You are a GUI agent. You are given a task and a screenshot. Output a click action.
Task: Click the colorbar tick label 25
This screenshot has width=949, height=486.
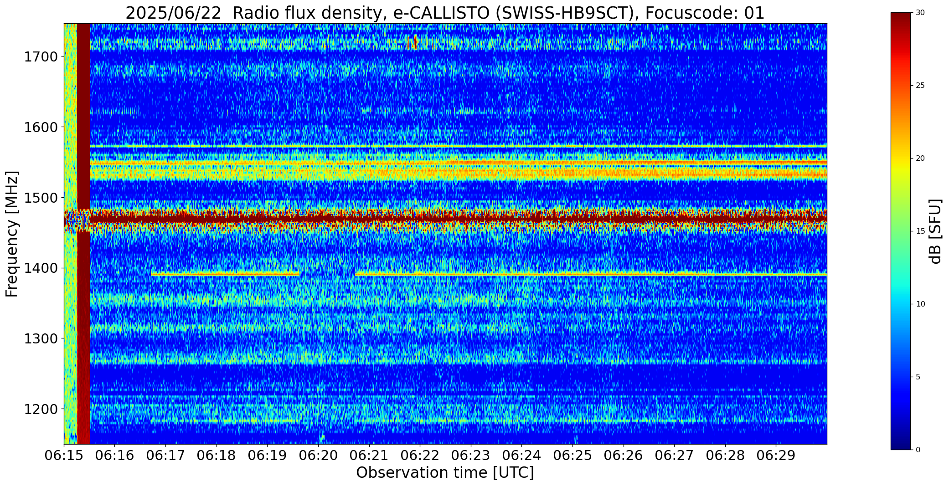pyautogui.click(x=920, y=86)
